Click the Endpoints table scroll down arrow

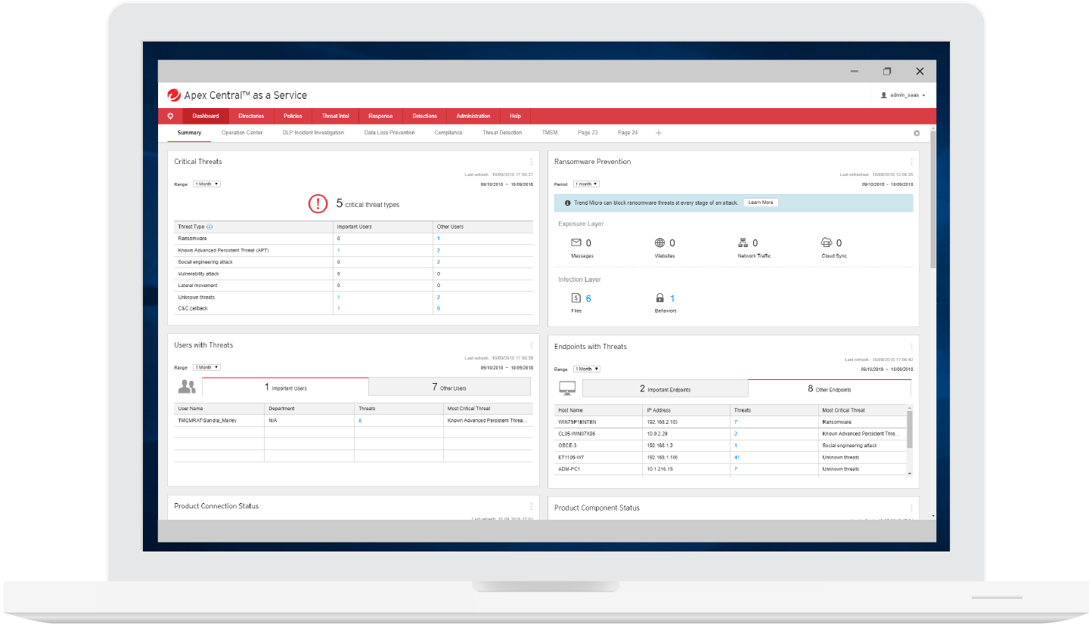click(910, 474)
